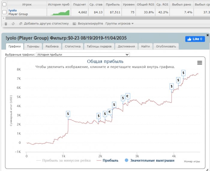The width and height of the screenshot is (210, 171).
Task: Switch to the Графики tab
Action: (15, 46)
